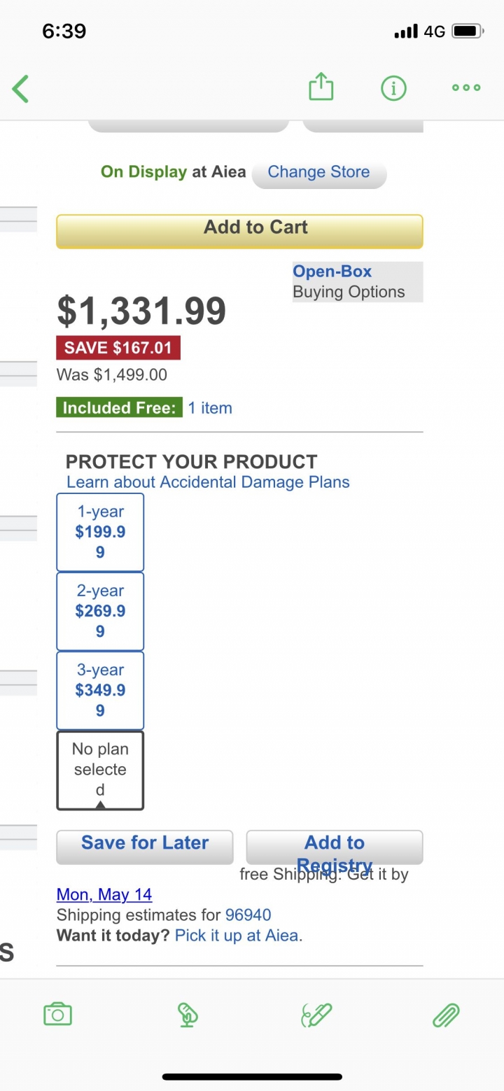
Task: Open the note info icon
Action: [x=393, y=88]
